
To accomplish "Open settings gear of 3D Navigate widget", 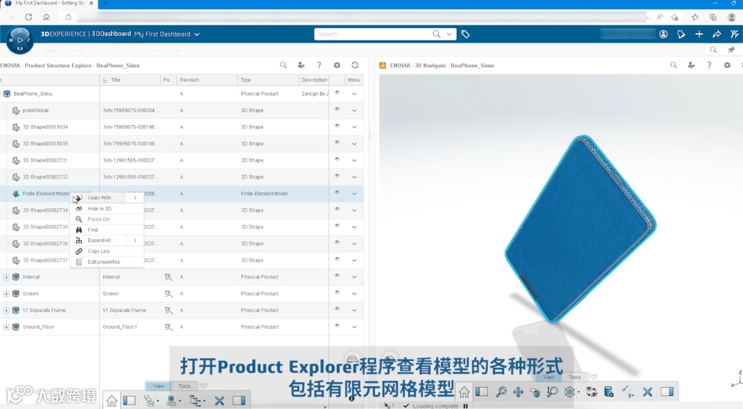I will (727, 65).
